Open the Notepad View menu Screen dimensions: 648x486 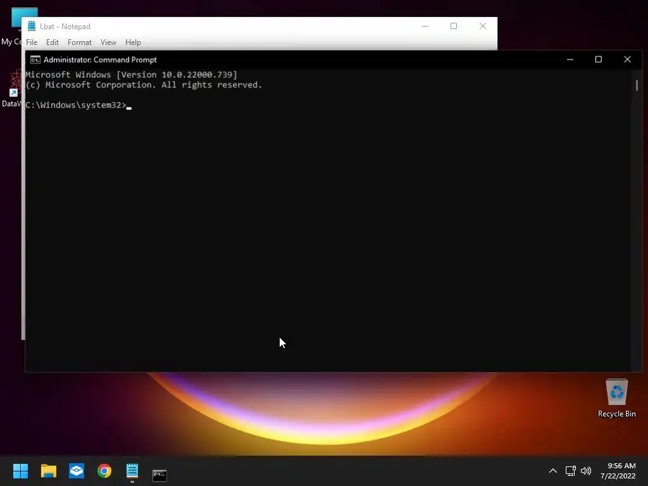108,42
